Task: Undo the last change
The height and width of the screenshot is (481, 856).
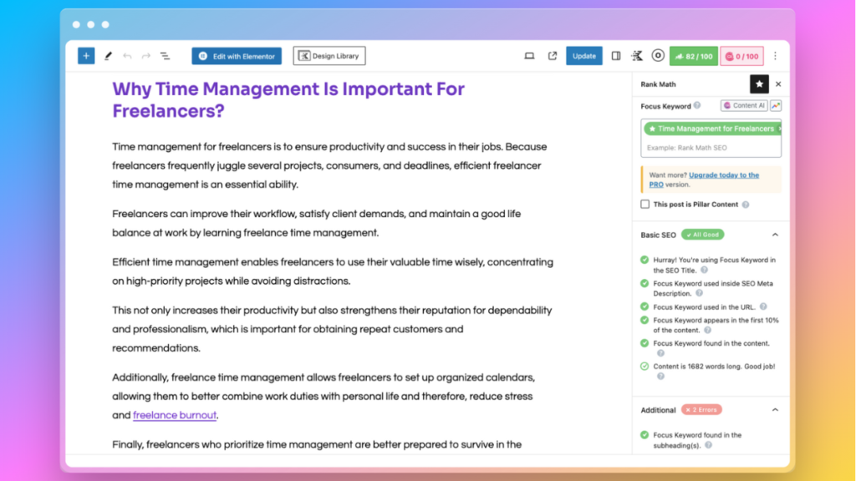Action: pos(127,56)
